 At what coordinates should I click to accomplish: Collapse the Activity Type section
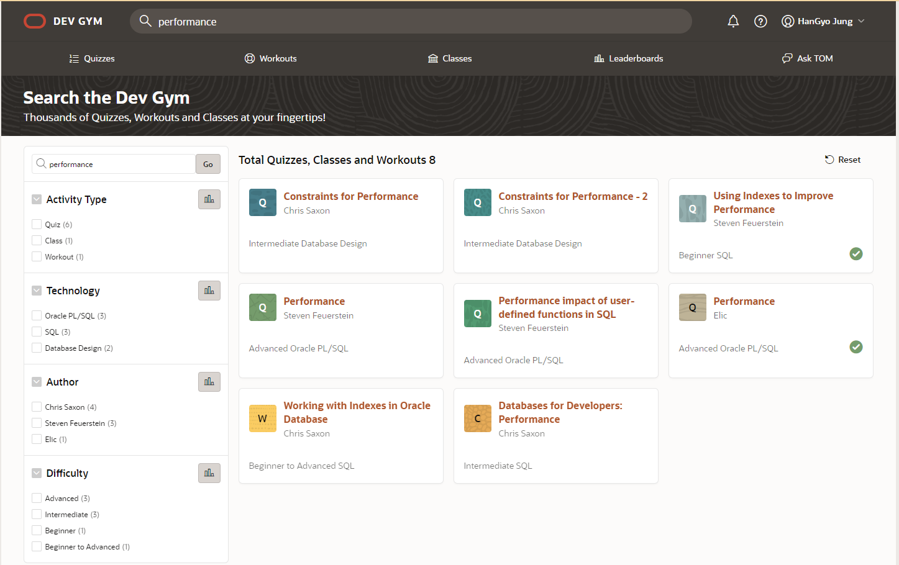point(37,199)
